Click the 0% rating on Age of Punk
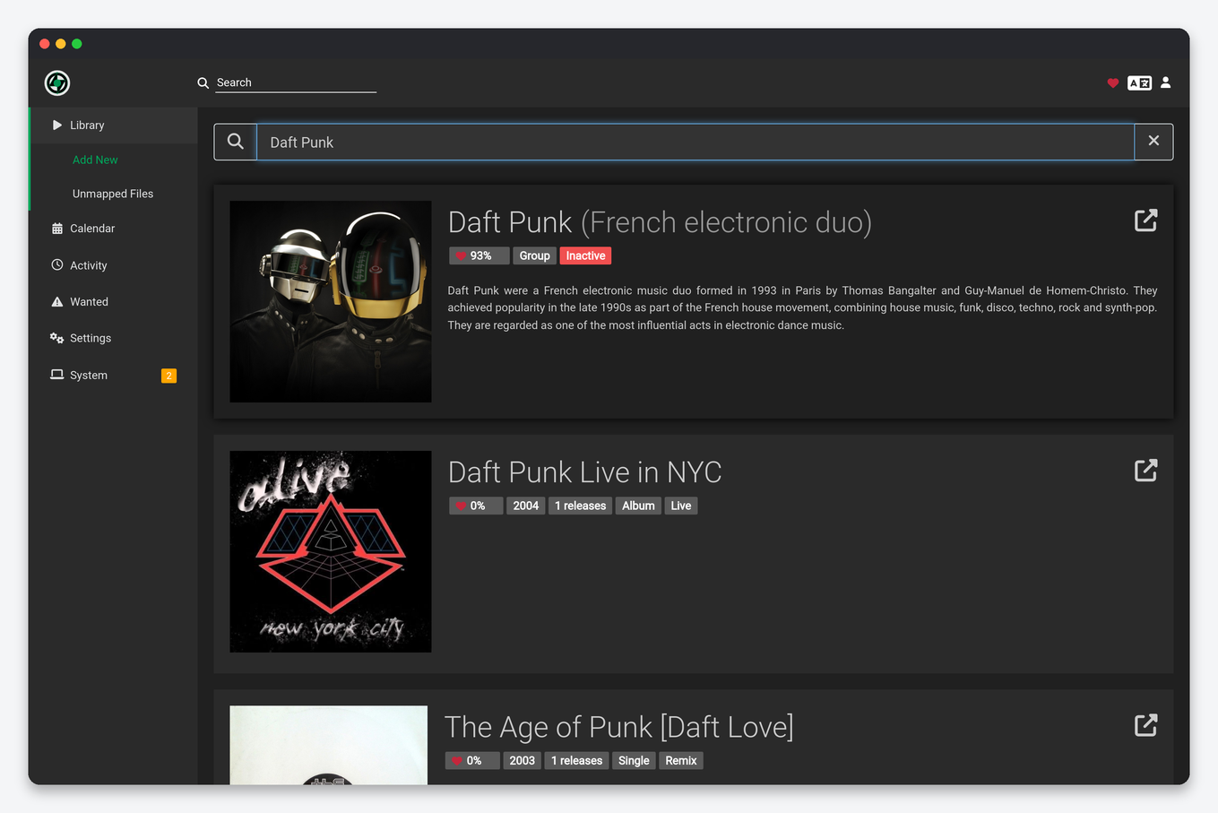This screenshot has height=813, width=1218. point(472,760)
